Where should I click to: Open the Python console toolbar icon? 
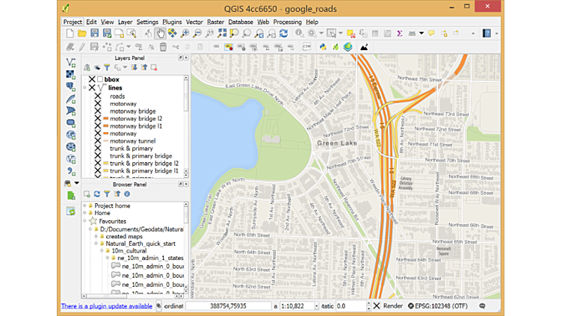coord(323,47)
